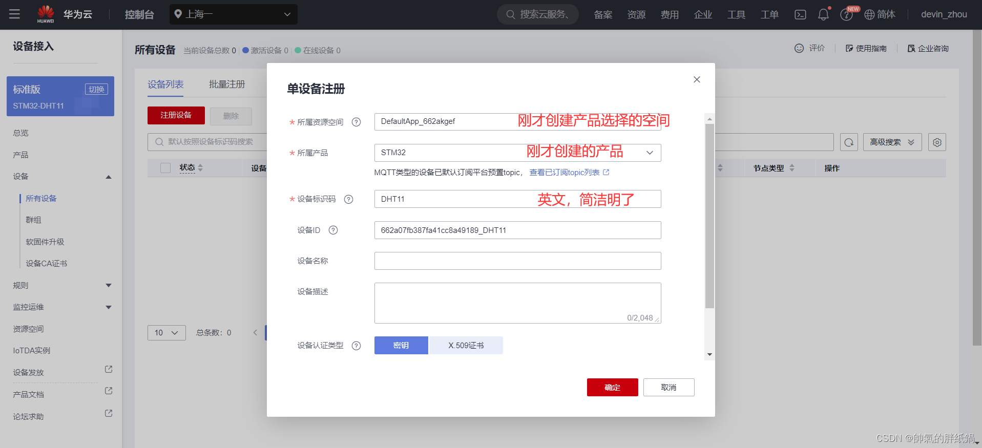982x448 pixels.
Task: Show help for 所属资源空间
Action: tap(357, 122)
